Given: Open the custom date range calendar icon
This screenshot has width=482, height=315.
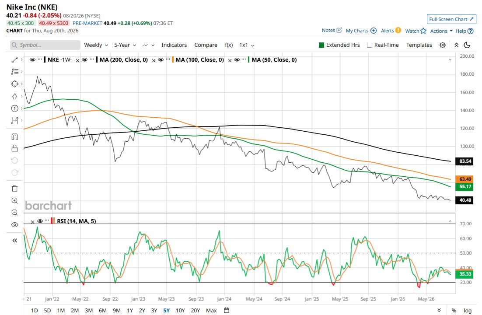Looking at the screenshot, I should tap(227, 310).
